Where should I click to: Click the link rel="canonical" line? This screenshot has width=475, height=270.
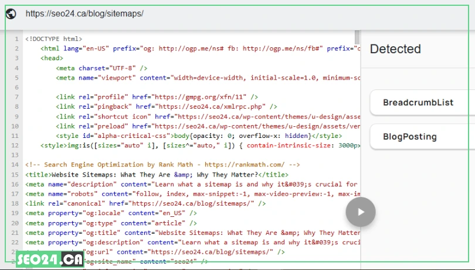pyautogui.click(x=145, y=203)
